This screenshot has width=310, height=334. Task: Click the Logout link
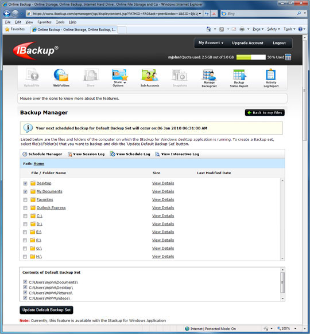coord(279,43)
